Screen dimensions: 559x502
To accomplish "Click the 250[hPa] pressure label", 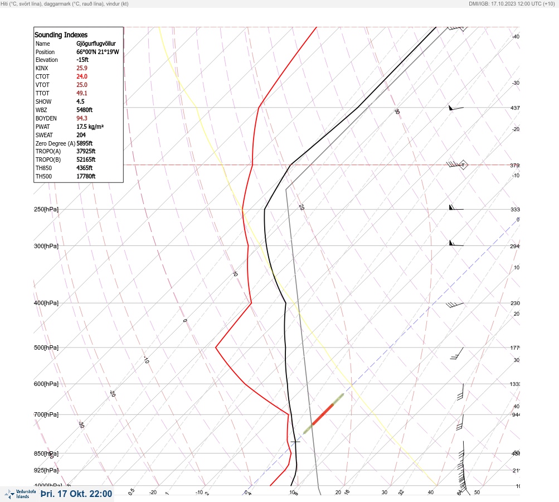I will 46,209.
